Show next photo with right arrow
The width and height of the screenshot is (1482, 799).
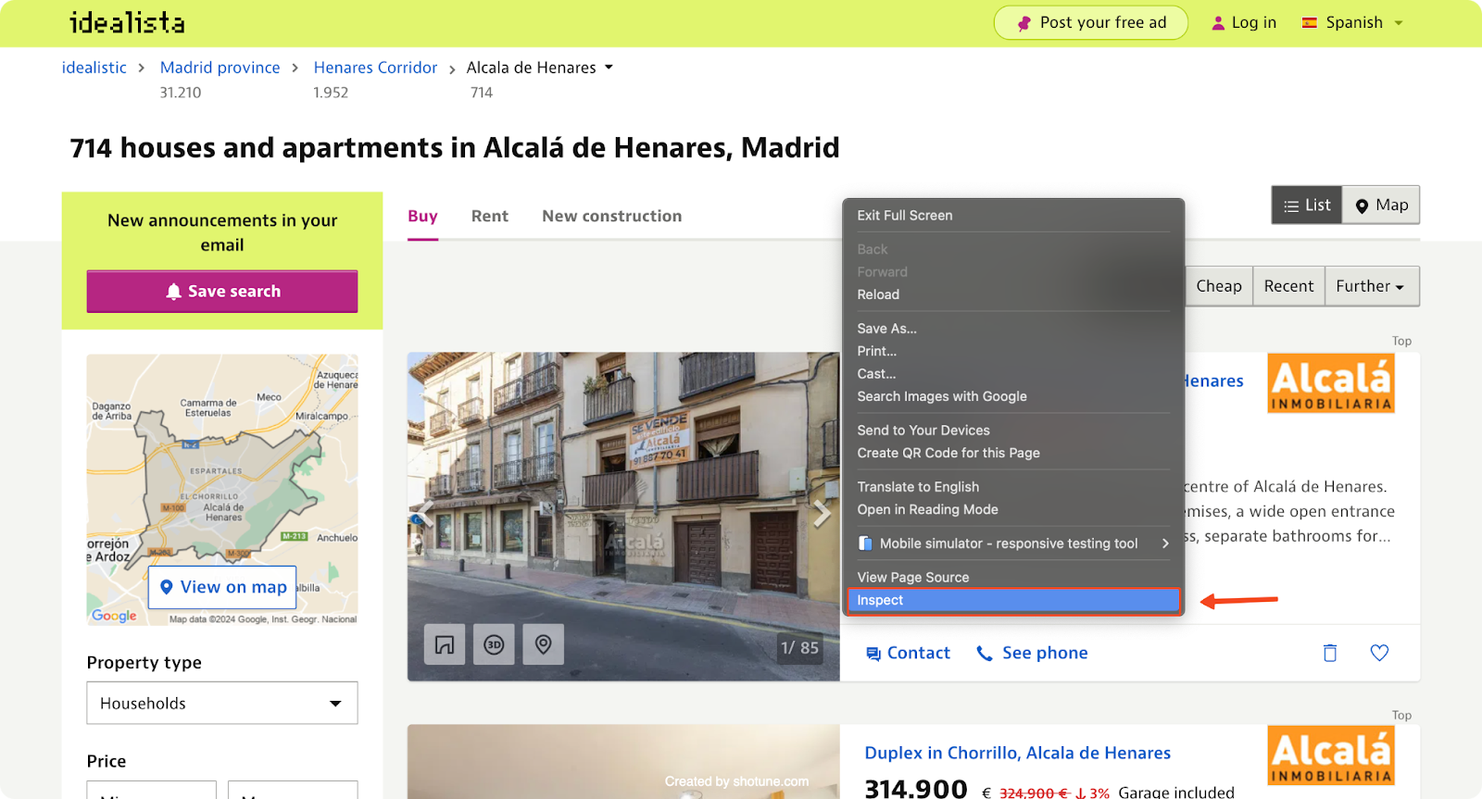tap(822, 514)
